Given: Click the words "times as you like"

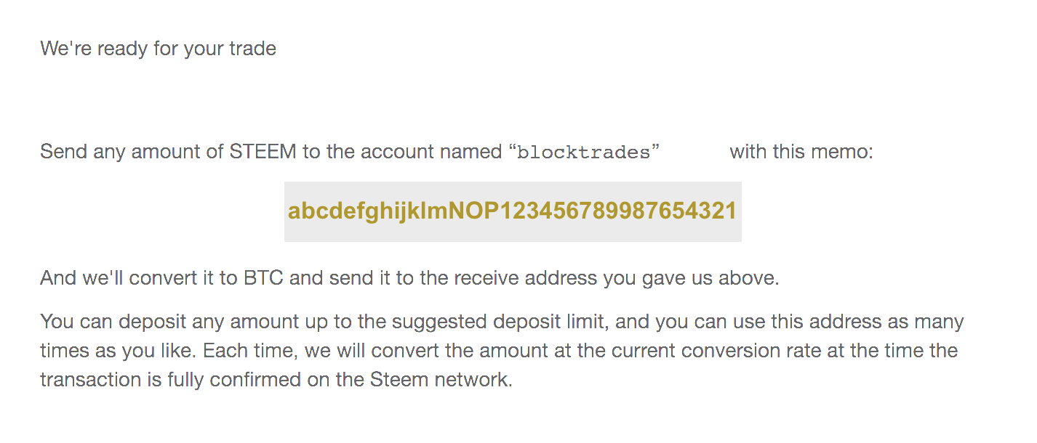Looking at the screenshot, I should [116, 351].
